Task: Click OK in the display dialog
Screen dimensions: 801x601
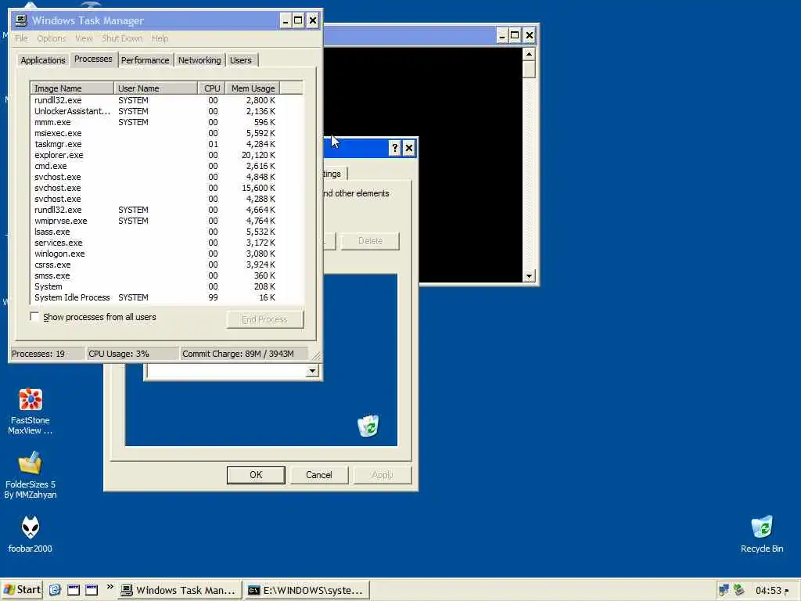Action: tap(256, 475)
